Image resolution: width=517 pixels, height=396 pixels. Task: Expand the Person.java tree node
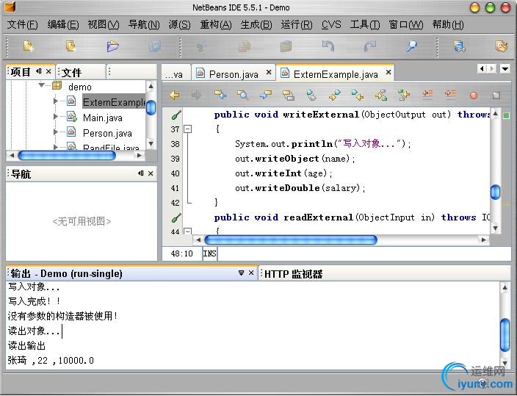point(56,132)
